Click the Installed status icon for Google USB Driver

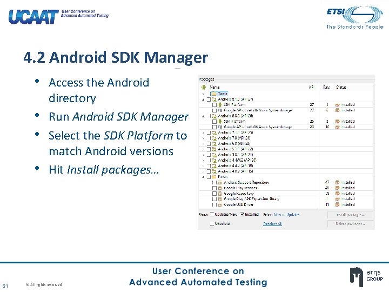pyautogui.click(x=337, y=204)
